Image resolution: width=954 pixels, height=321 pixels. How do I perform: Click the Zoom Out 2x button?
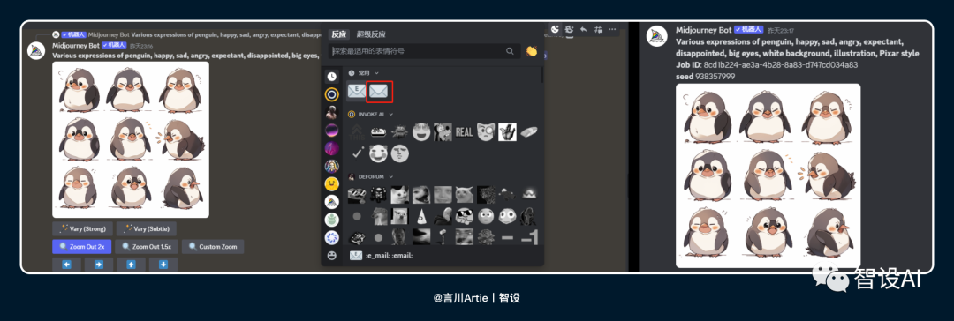point(82,247)
